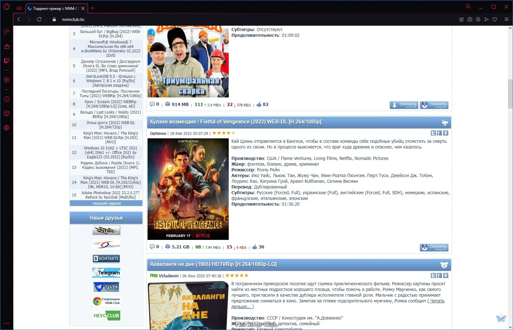Download Fistful of Vengeance via magnet
This screenshot has width=513, height=330.
[x=434, y=247]
